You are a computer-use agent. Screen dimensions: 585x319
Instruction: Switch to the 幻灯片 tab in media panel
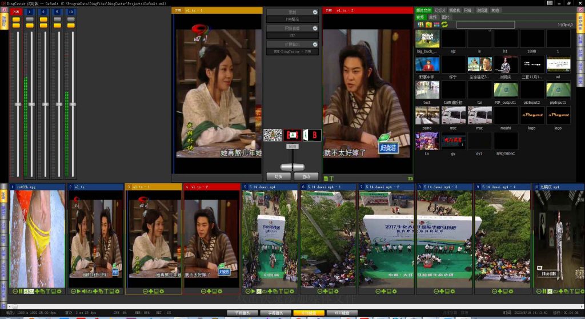[440, 10]
